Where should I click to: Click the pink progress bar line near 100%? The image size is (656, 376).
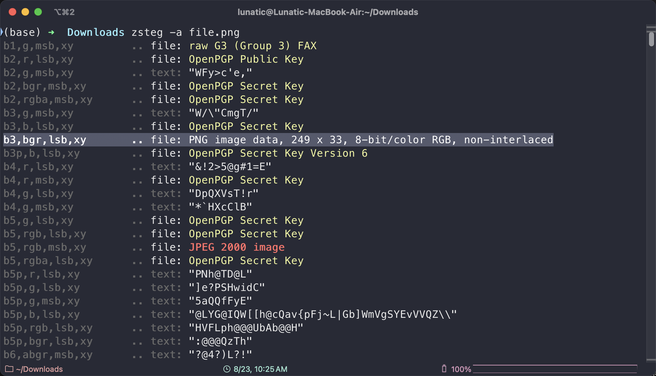point(555,365)
